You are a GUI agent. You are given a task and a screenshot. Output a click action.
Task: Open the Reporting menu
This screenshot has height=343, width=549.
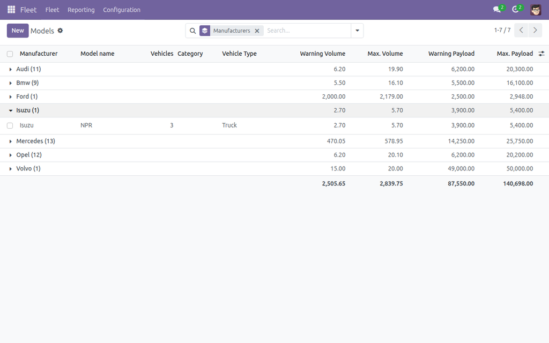tap(81, 10)
